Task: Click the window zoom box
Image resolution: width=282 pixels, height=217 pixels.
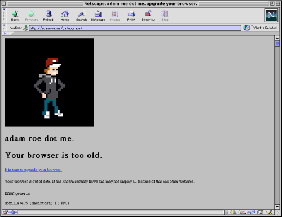Action: [272, 3]
